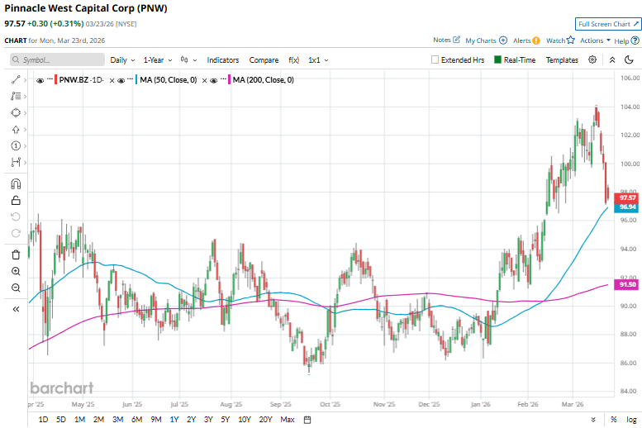Open the f(x) expressions menu
The image size is (642, 428).
[293, 59]
